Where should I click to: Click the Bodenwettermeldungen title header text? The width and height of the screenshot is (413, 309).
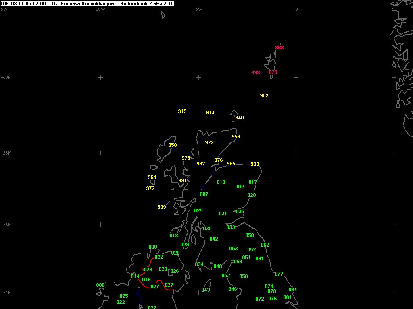click(88, 3)
